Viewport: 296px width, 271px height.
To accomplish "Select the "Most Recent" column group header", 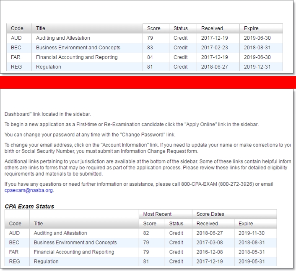I will [157, 214].
